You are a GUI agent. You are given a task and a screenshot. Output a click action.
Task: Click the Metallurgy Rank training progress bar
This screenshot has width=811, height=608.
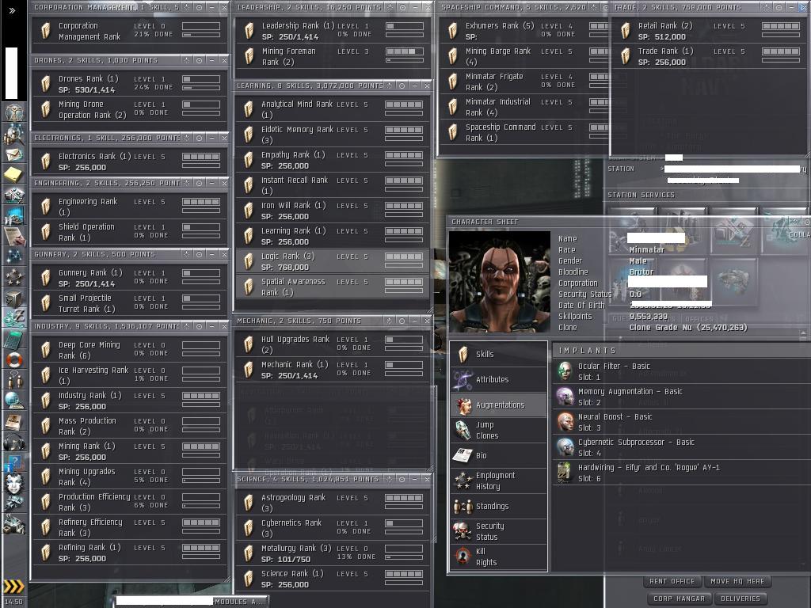(405, 557)
